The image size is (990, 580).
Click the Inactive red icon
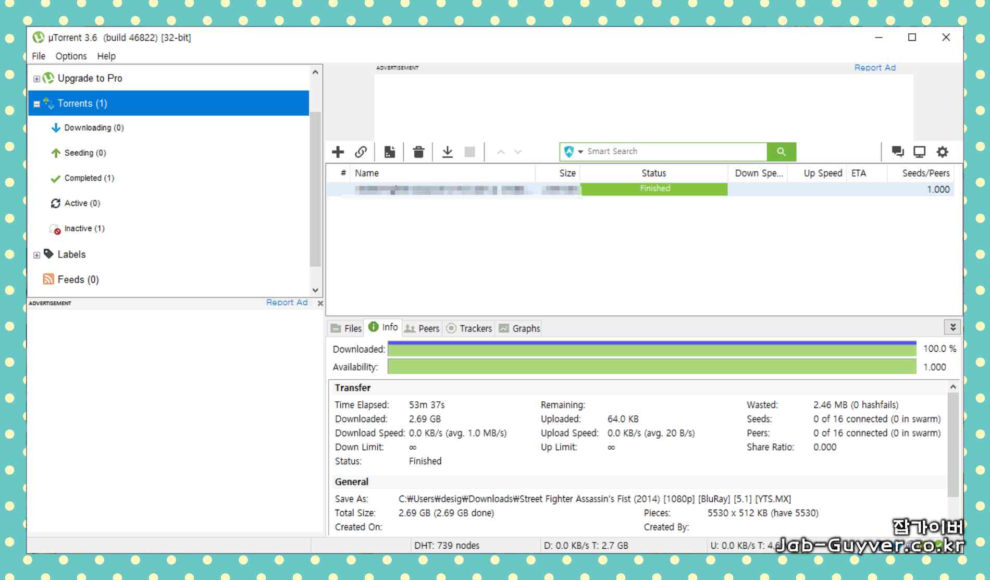click(55, 229)
